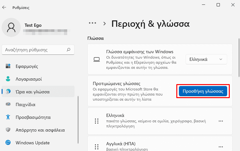This screenshot has width=240, height=151.
Task: Click the Test Ego account name
Action: tap(33, 25)
